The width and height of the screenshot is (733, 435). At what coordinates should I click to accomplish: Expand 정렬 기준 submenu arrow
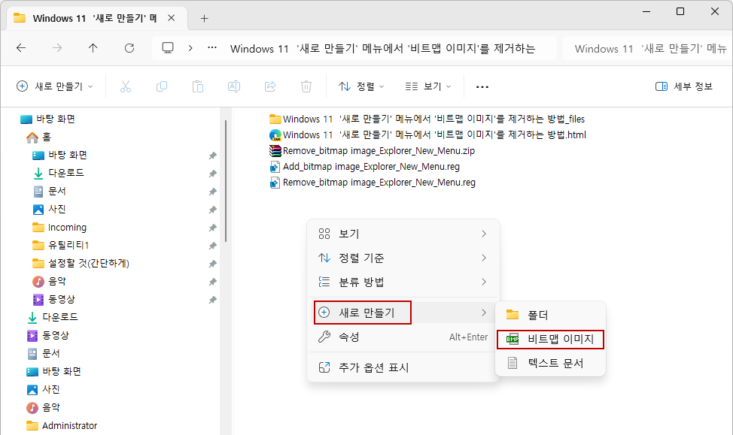pos(484,258)
